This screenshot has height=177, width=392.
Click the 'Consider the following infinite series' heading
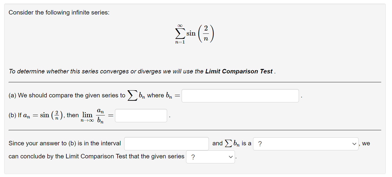(59, 12)
